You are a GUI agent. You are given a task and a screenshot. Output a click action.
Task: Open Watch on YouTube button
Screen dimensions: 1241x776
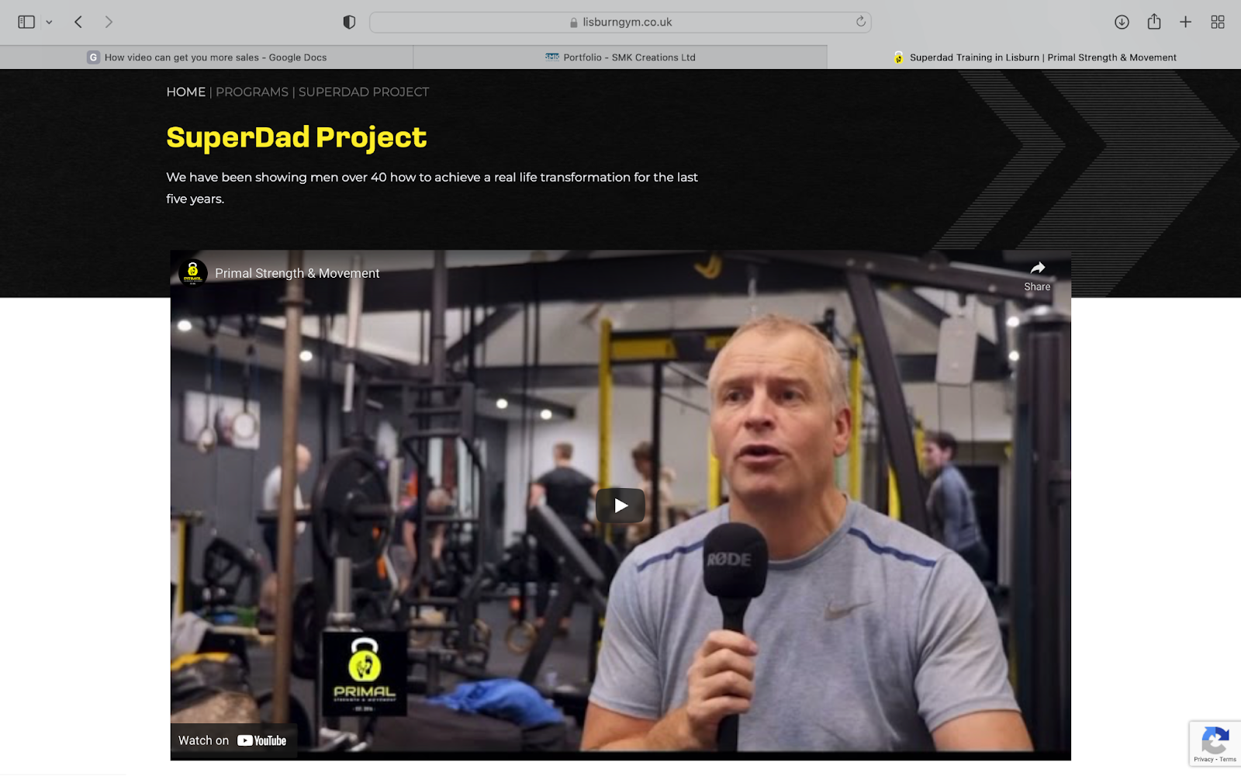[233, 740]
